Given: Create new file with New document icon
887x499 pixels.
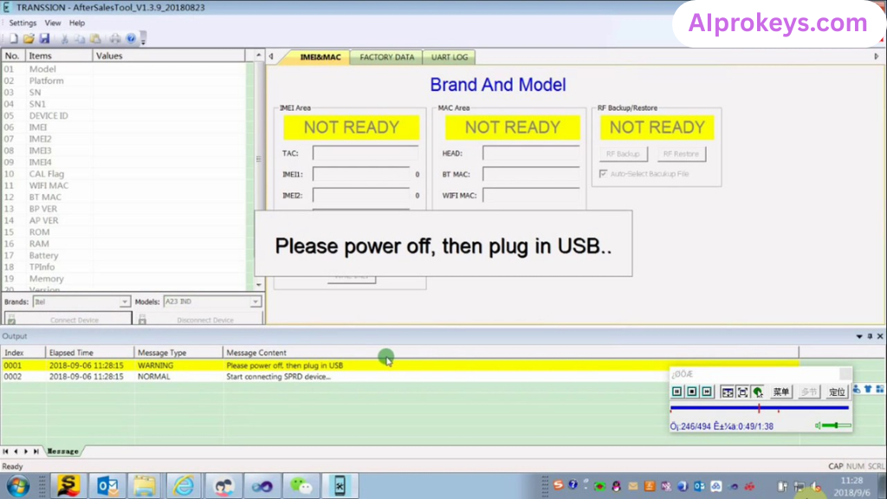Looking at the screenshot, I should click(14, 39).
